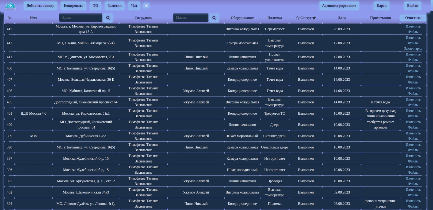Click Изменить for request 412
The height and width of the screenshot is (210, 433).
coord(413,38)
